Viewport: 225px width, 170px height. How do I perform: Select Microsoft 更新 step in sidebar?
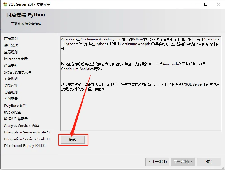[16, 59]
